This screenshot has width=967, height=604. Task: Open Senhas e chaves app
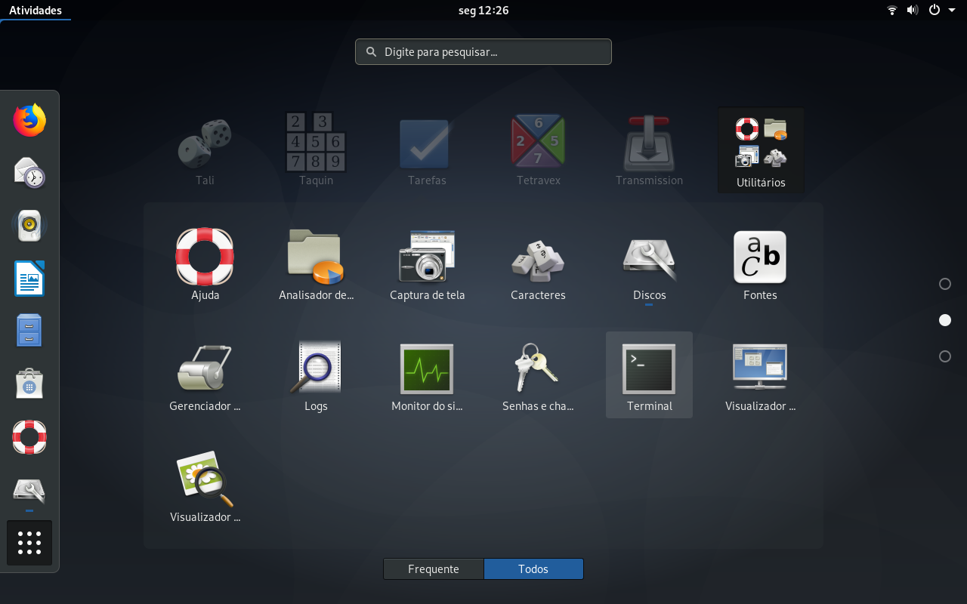point(538,374)
